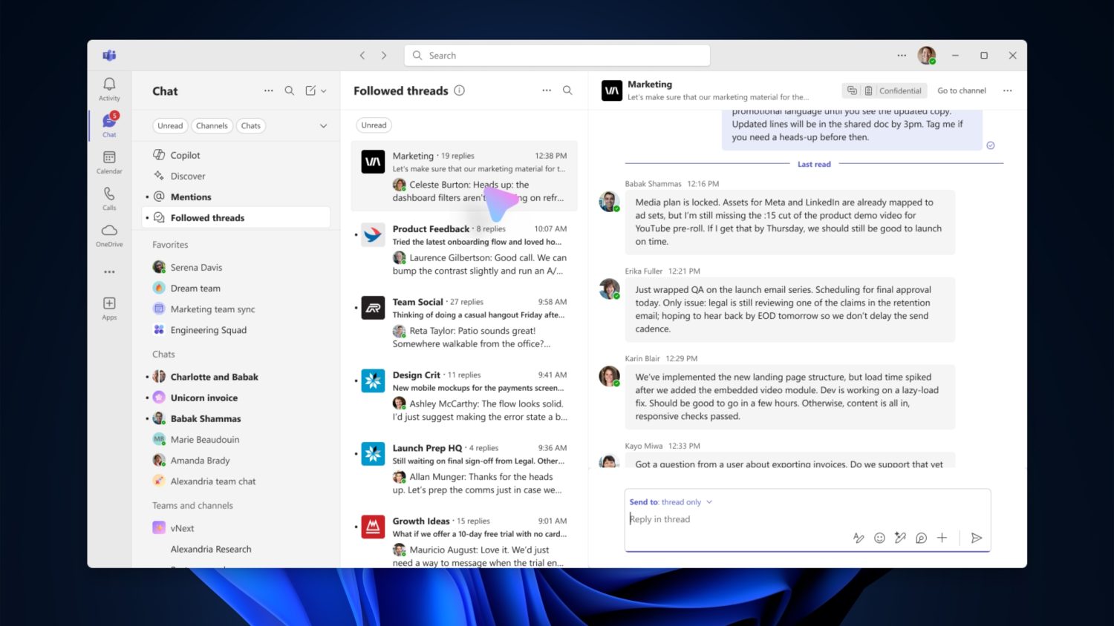1114x626 pixels.
Task: Open Followed threads more options ellipsis
Action: pyautogui.click(x=547, y=90)
